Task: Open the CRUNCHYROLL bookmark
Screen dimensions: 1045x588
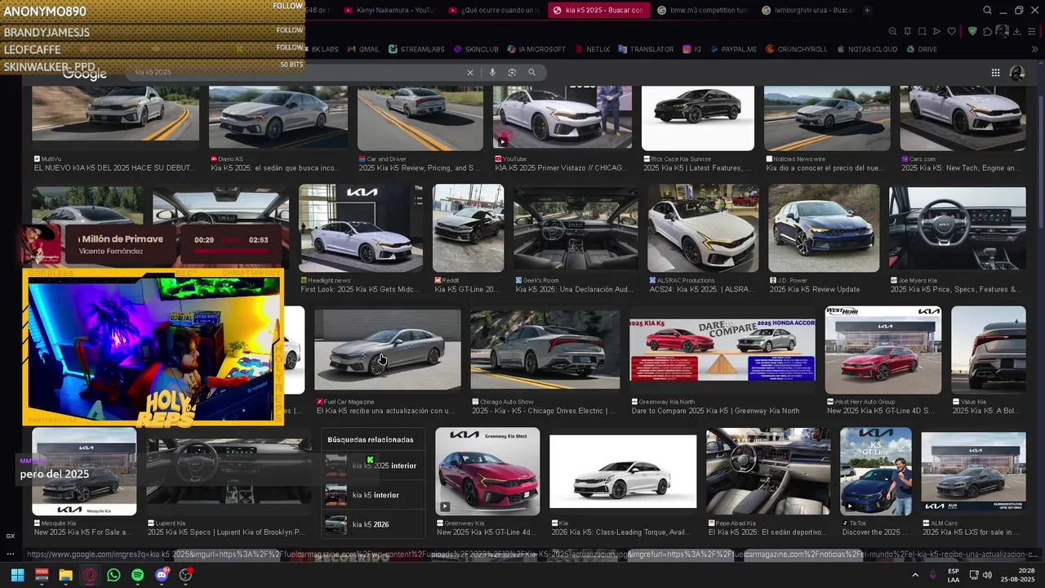Action: click(x=797, y=49)
